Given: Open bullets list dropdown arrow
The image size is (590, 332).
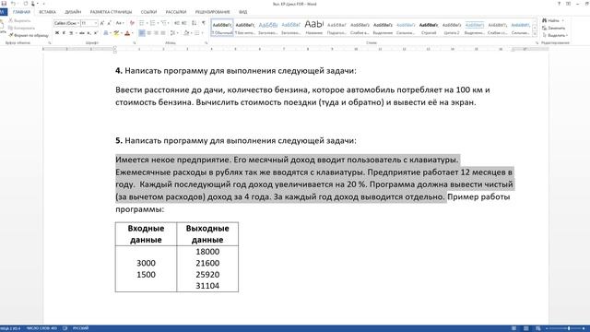Looking at the screenshot, I should click(x=147, y=23).
